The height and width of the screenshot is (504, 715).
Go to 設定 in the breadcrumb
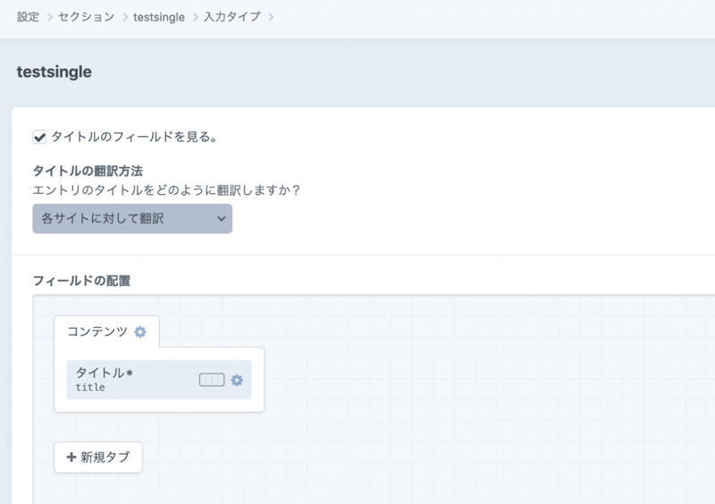click(x=28, y=17)
